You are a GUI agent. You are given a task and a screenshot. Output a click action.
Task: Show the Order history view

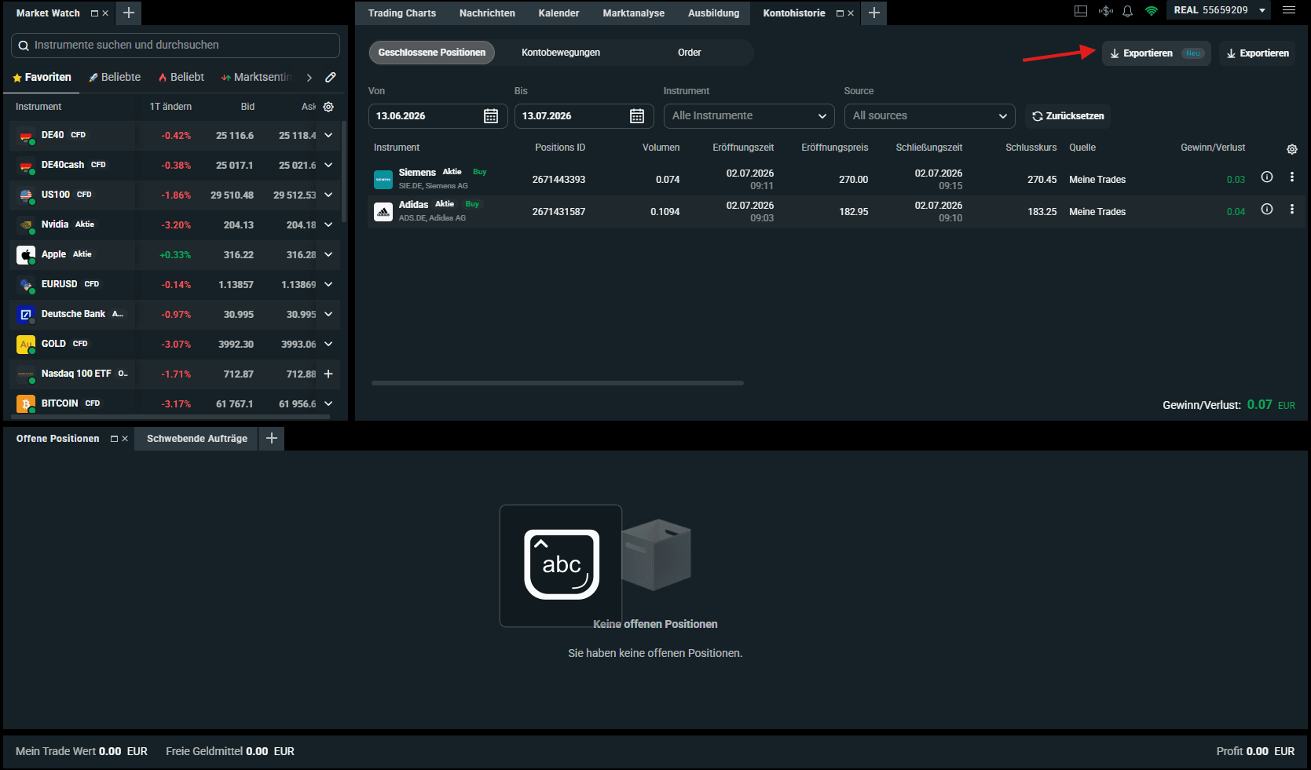point(690,53)
